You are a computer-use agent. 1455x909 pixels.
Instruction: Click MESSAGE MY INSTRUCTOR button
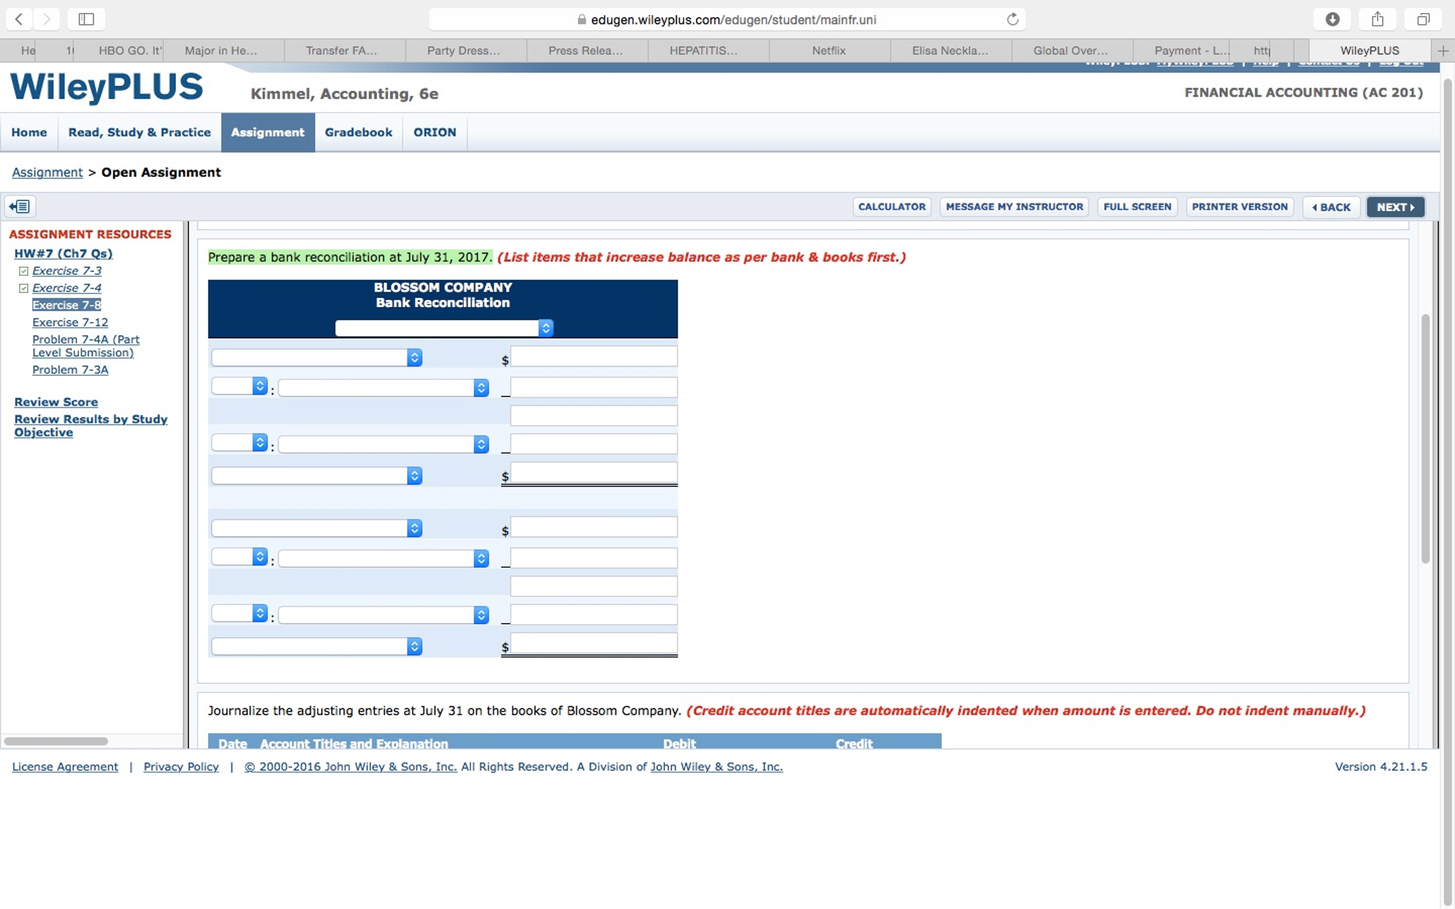click(1014, 207)
